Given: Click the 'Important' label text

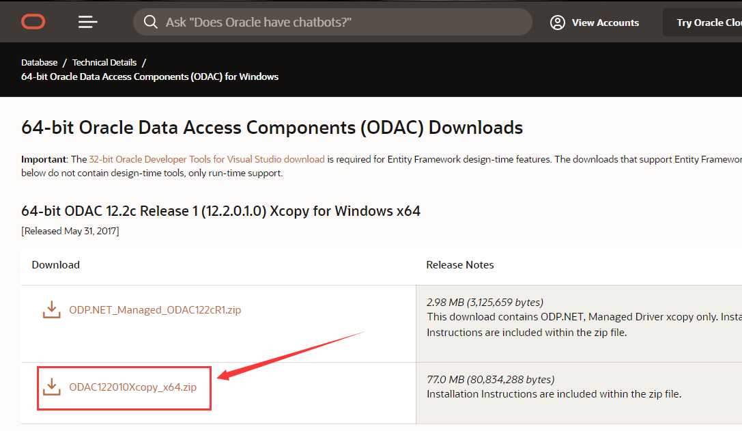Looking at the screenshot, I should pos(44,159).
